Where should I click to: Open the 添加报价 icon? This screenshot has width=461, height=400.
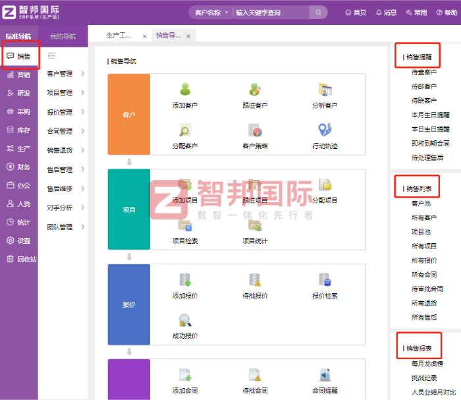pos(185,279)
